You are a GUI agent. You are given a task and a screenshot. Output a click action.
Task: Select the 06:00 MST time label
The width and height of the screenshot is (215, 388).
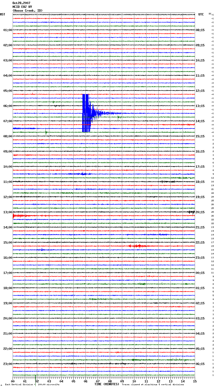(x=8, y=106)
